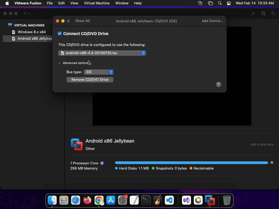This screenshot has width=279, height=209.
Task: Open System Settings from the Dock
Action: [122, 200]
